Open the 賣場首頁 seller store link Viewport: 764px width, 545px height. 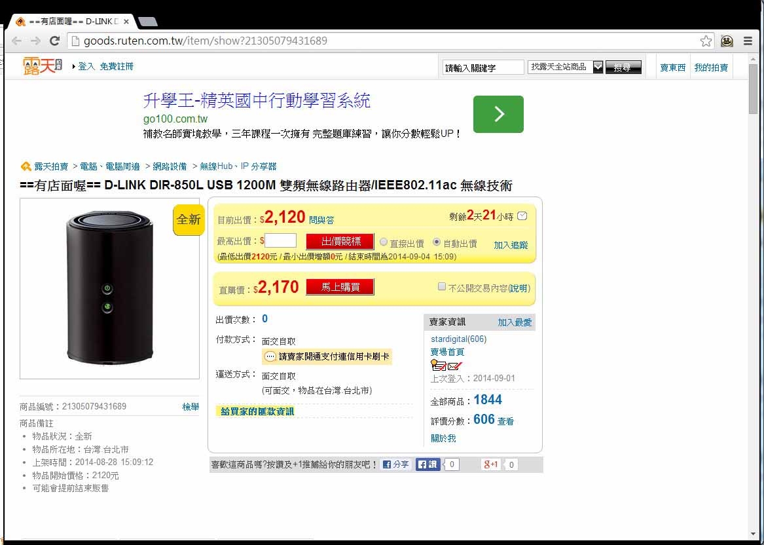(447, 352)
